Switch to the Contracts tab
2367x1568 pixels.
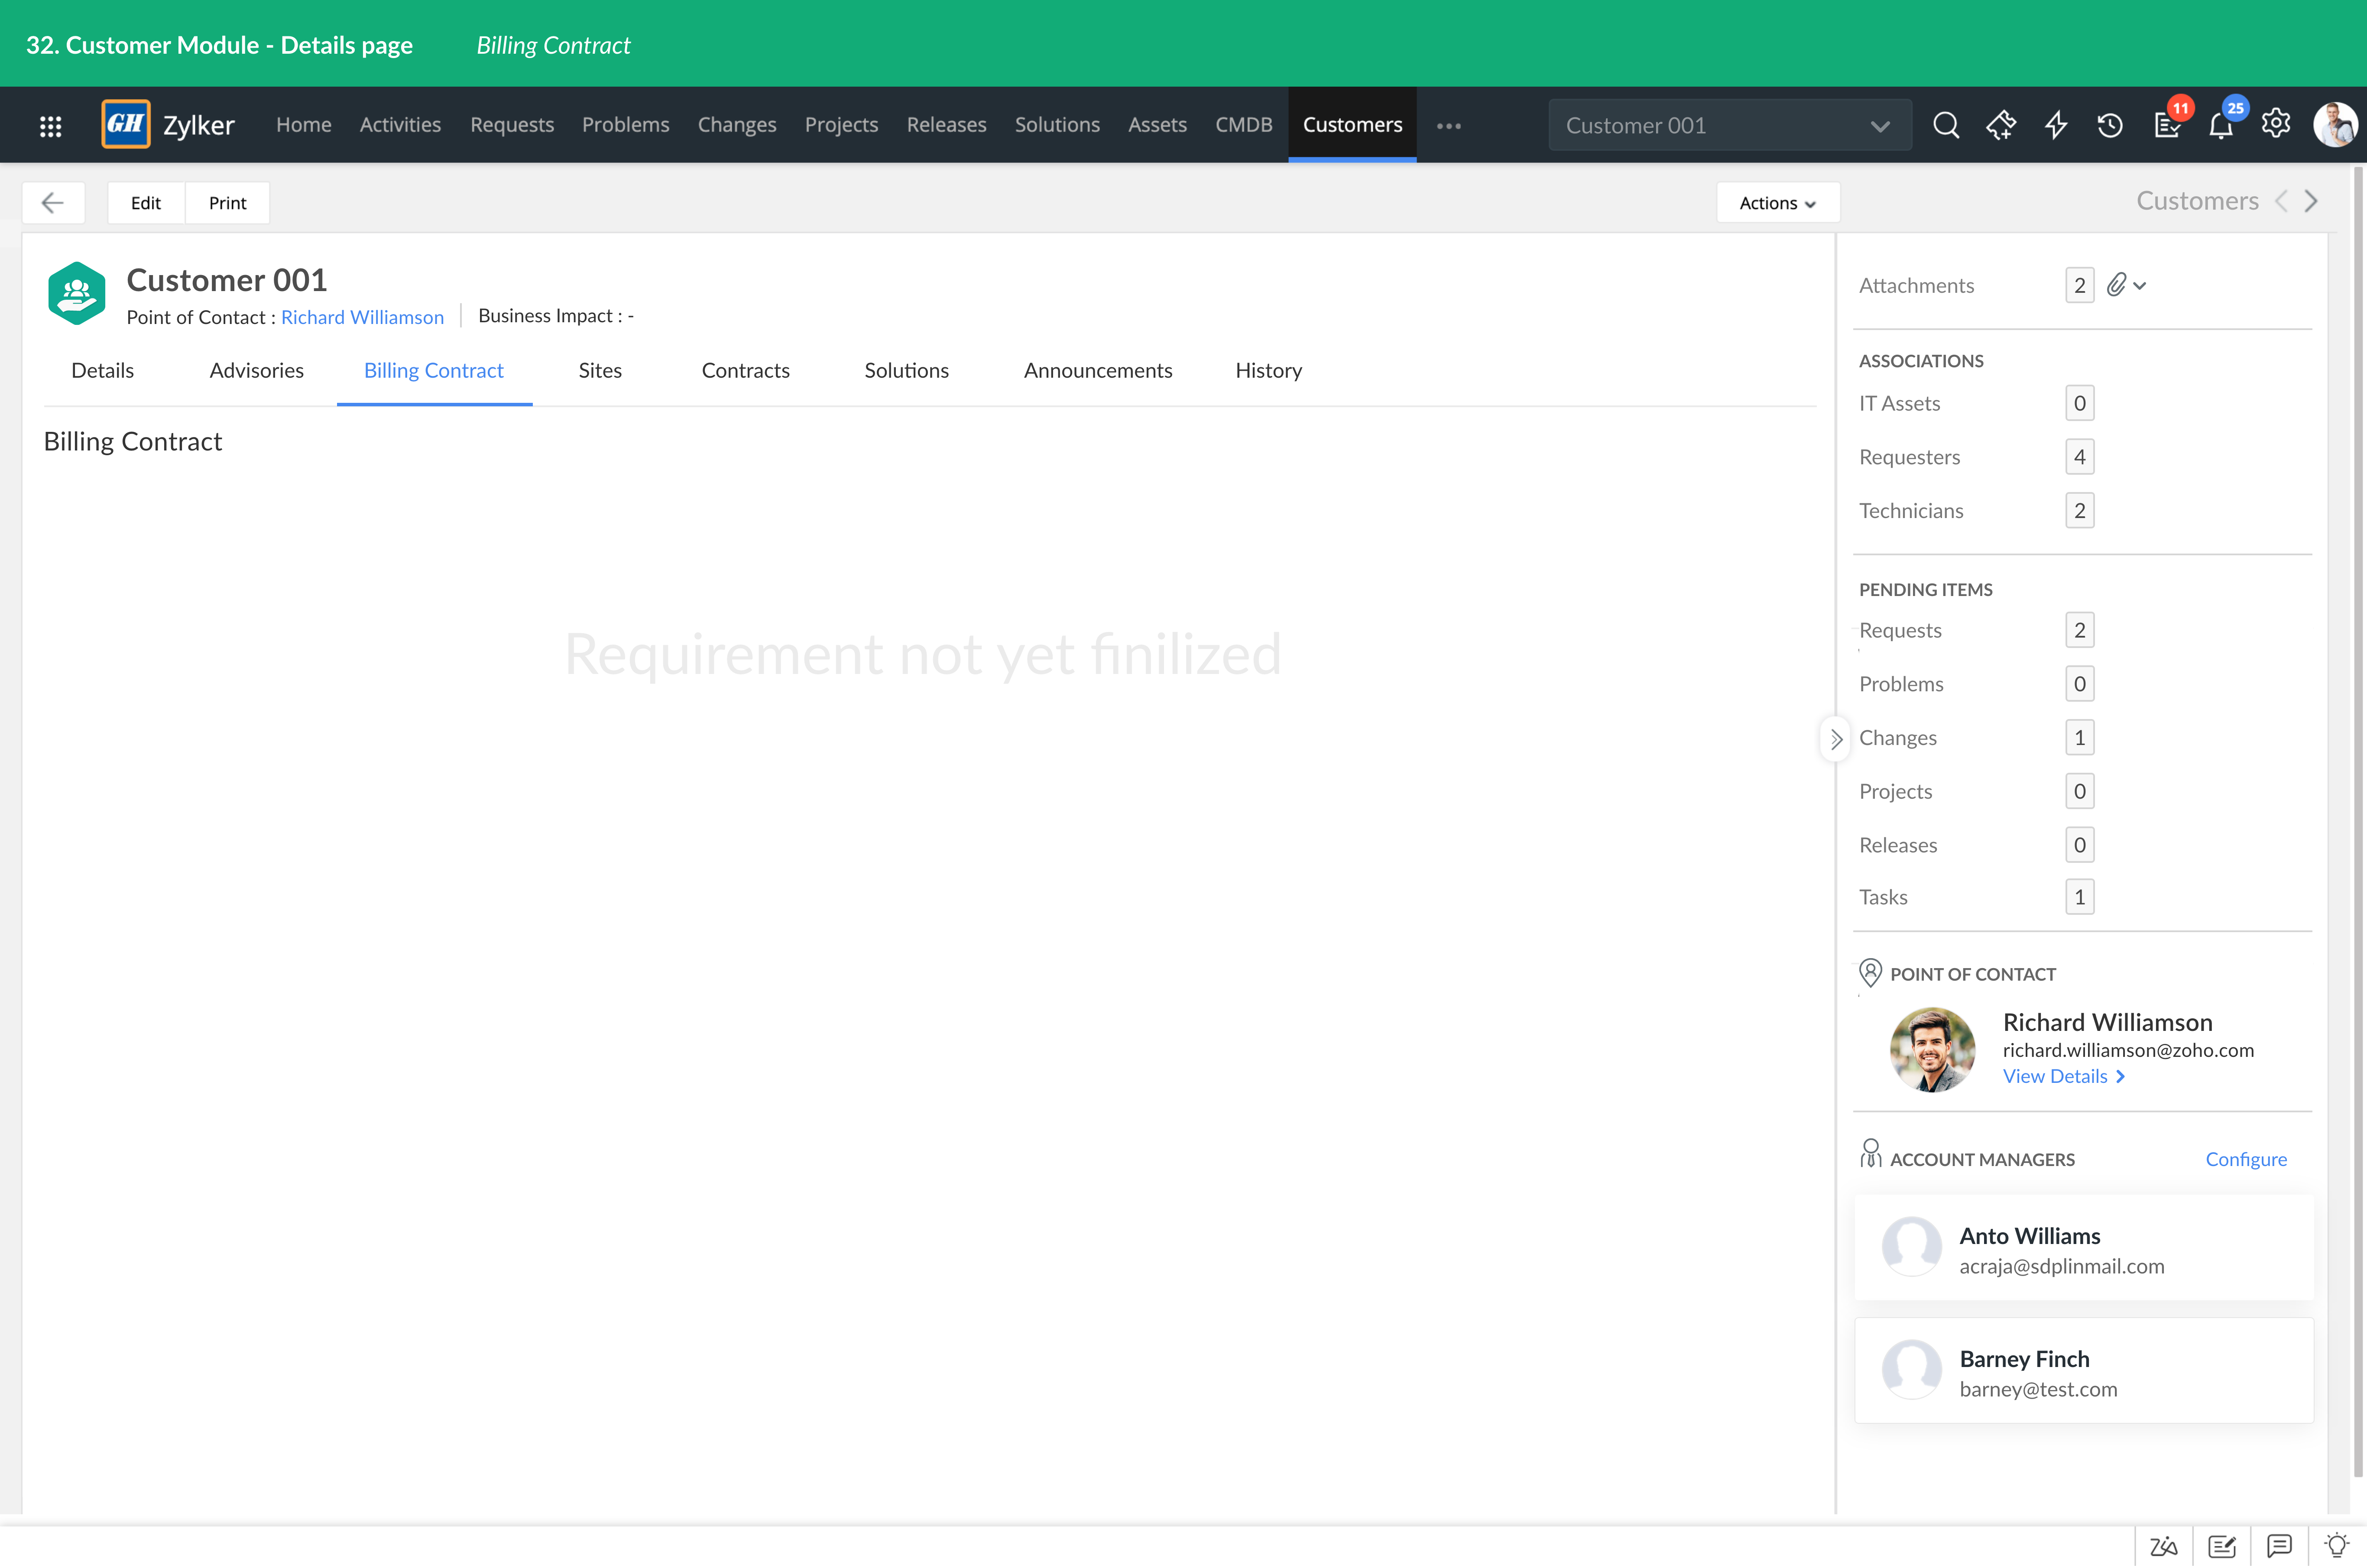click(746, 371)
